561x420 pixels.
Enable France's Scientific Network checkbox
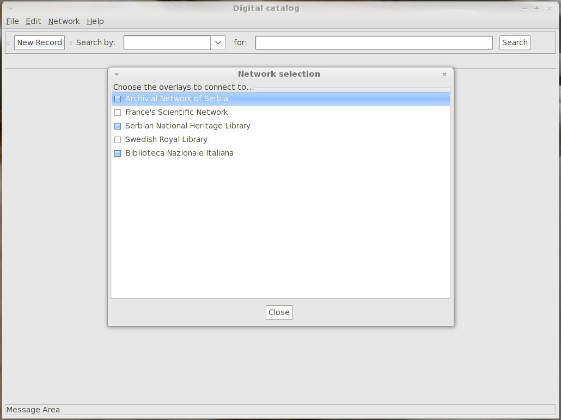(118, 113)
